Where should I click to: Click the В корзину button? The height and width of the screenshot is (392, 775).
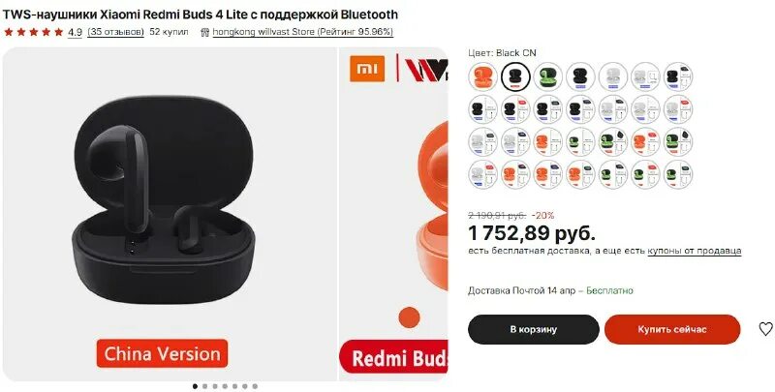coord(534,329)
